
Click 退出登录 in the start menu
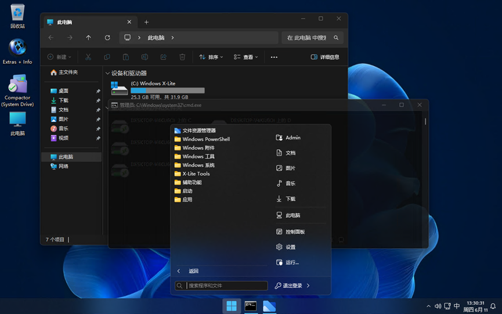click(x=288, y=286)
